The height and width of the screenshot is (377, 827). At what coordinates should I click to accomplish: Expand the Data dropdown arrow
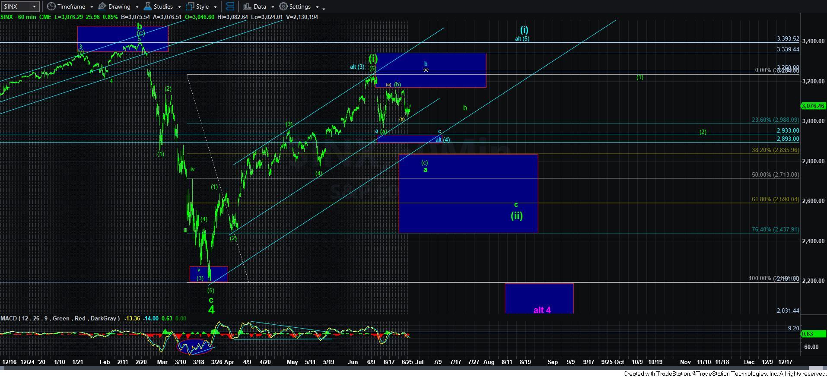(x=273, y=7)
